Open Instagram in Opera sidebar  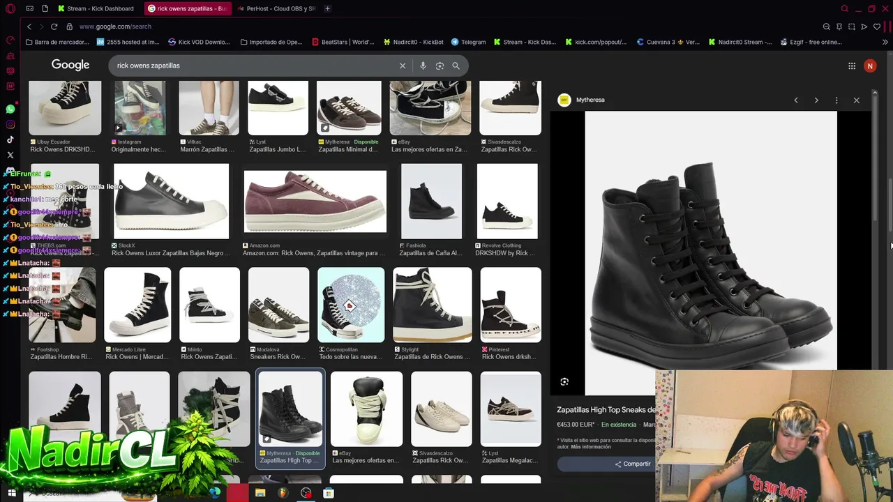click(10, 125)
